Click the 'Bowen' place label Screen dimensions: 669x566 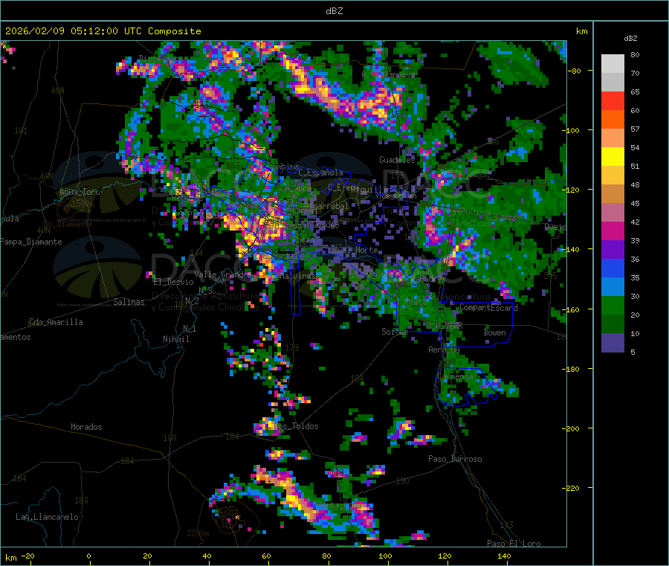494,332
